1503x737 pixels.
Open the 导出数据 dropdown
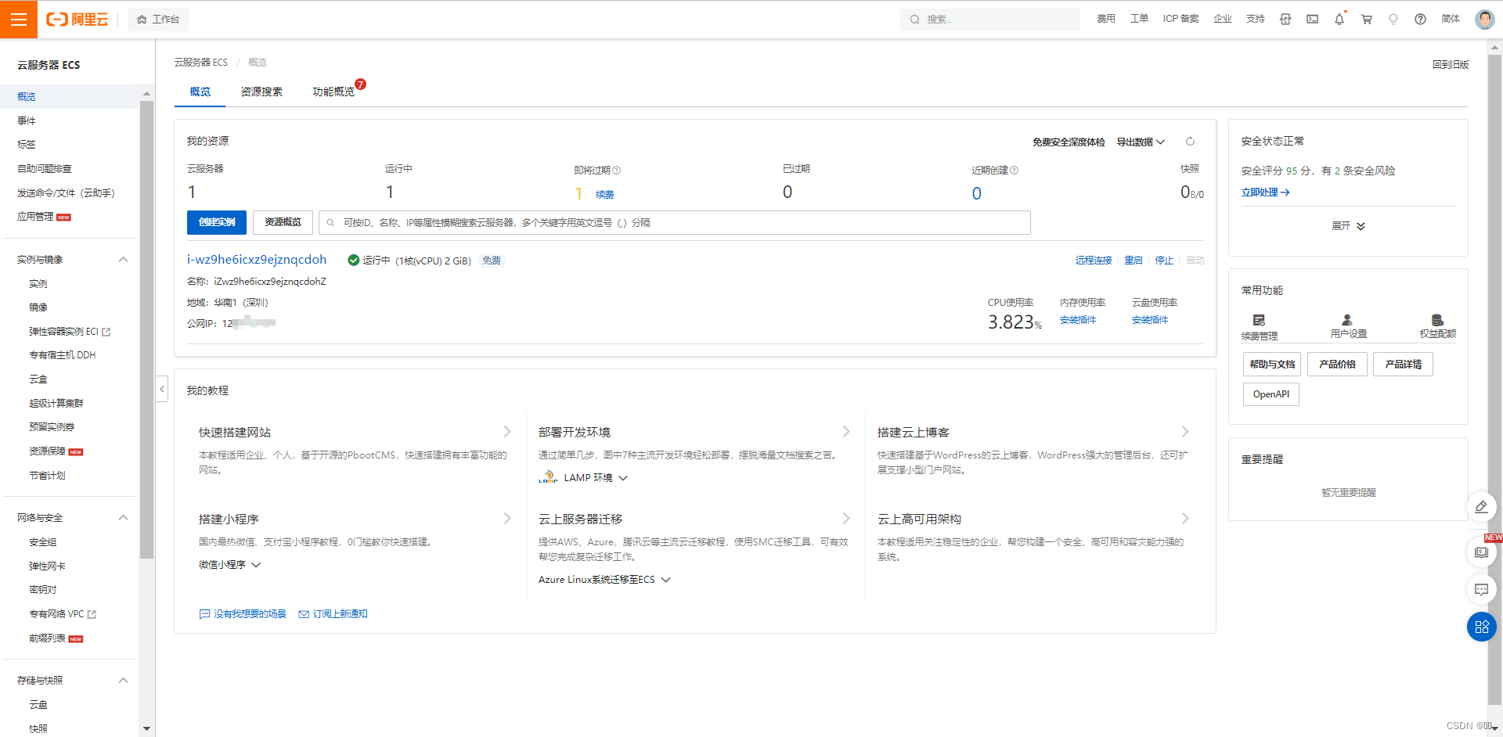pyautogui.click(x=1141, y=142)
